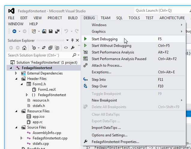This screenshot has width=191, height=149.
Task: Collapse the Header Files folder
Action: click(16, 79)
